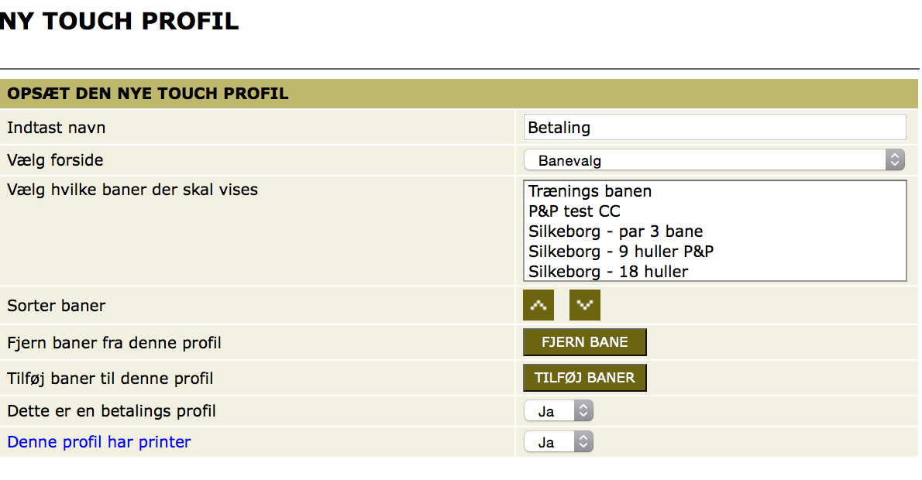The height and width of the screenshot is (480, 922).
Task: Click the 'OPSÆT DEN NYE TOUCH PROFIL' header
Action: tap(147, 94)
